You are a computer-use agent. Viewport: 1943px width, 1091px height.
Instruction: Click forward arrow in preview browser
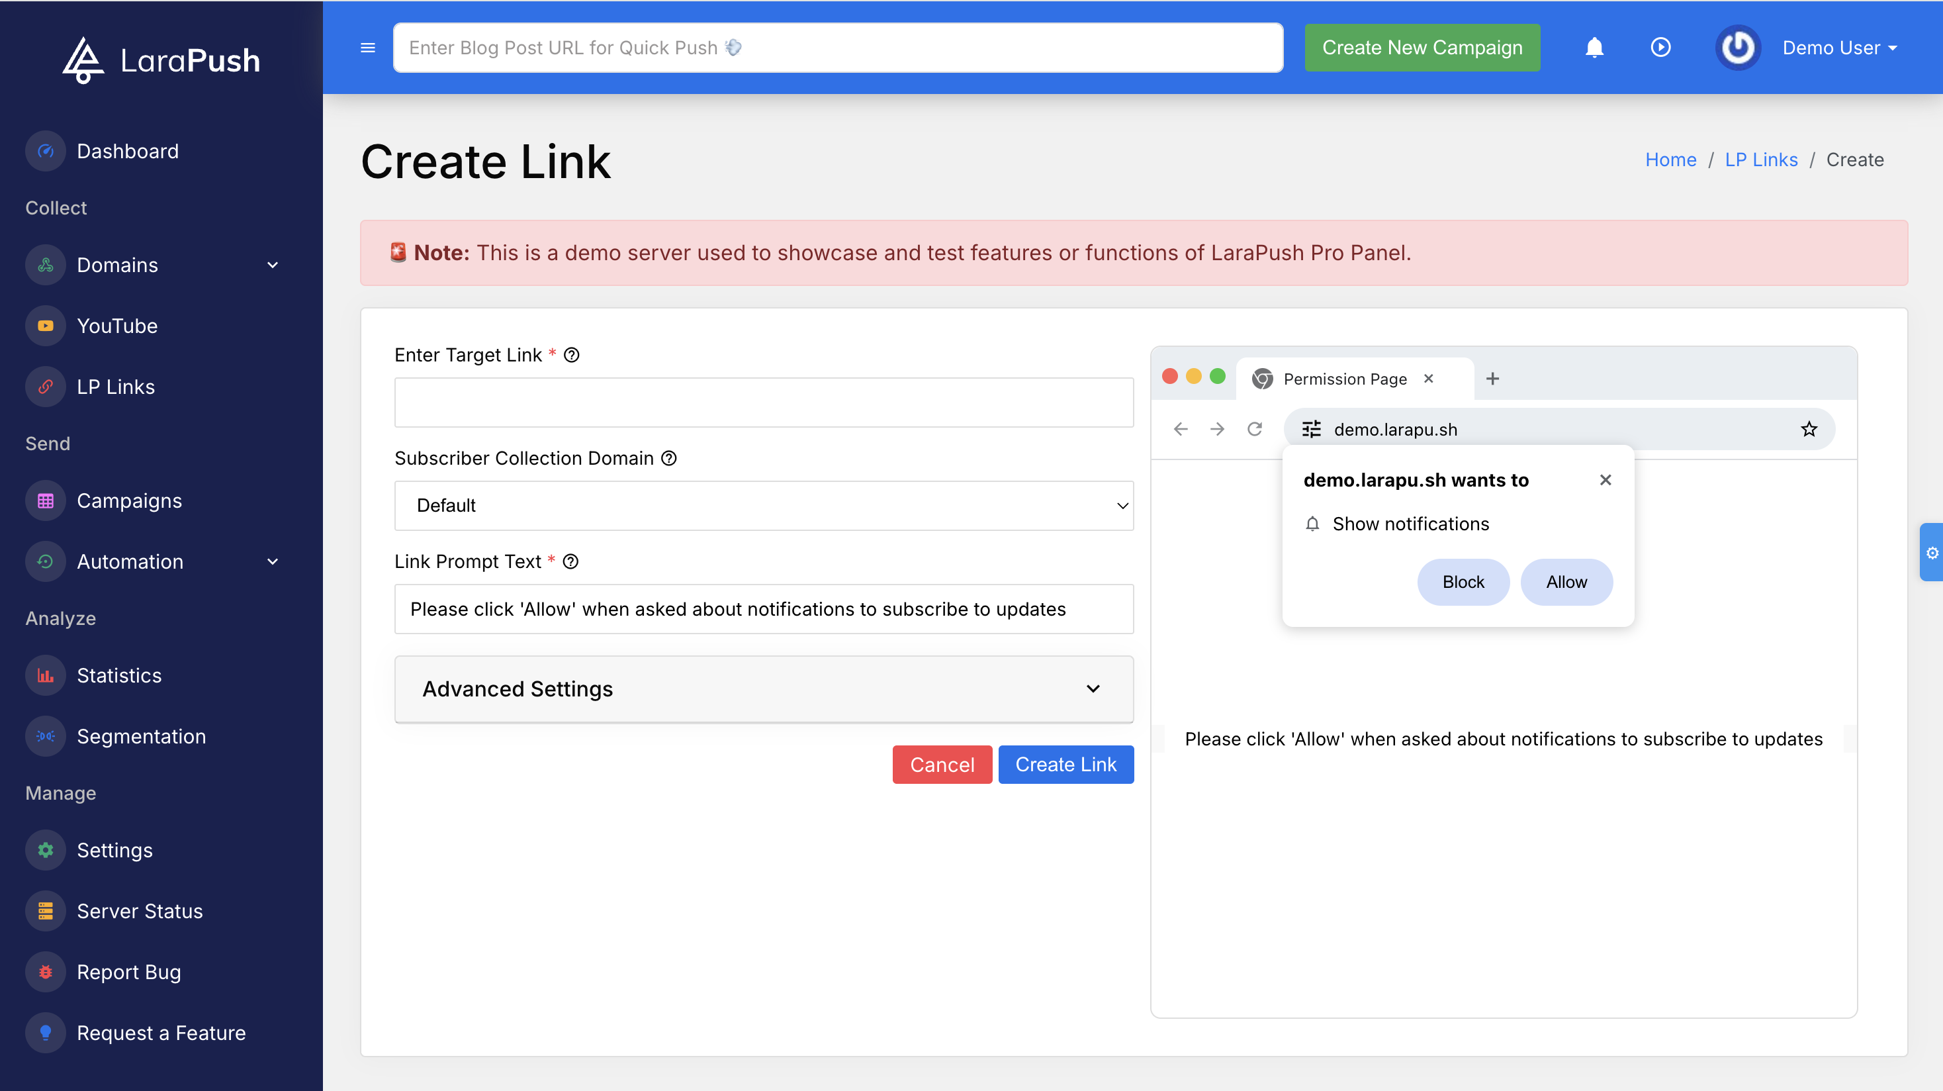[1218, 429]
